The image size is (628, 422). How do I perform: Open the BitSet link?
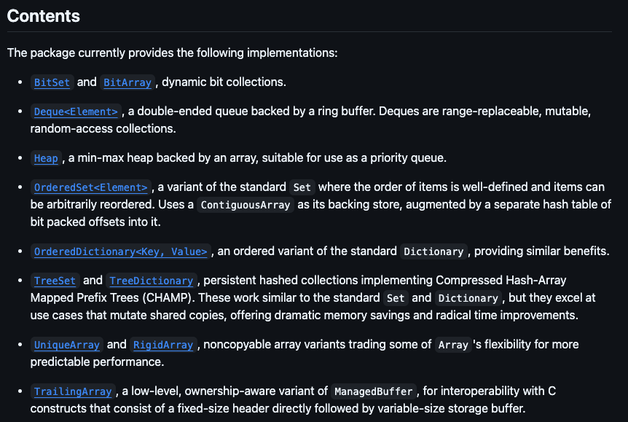[52, 82]
